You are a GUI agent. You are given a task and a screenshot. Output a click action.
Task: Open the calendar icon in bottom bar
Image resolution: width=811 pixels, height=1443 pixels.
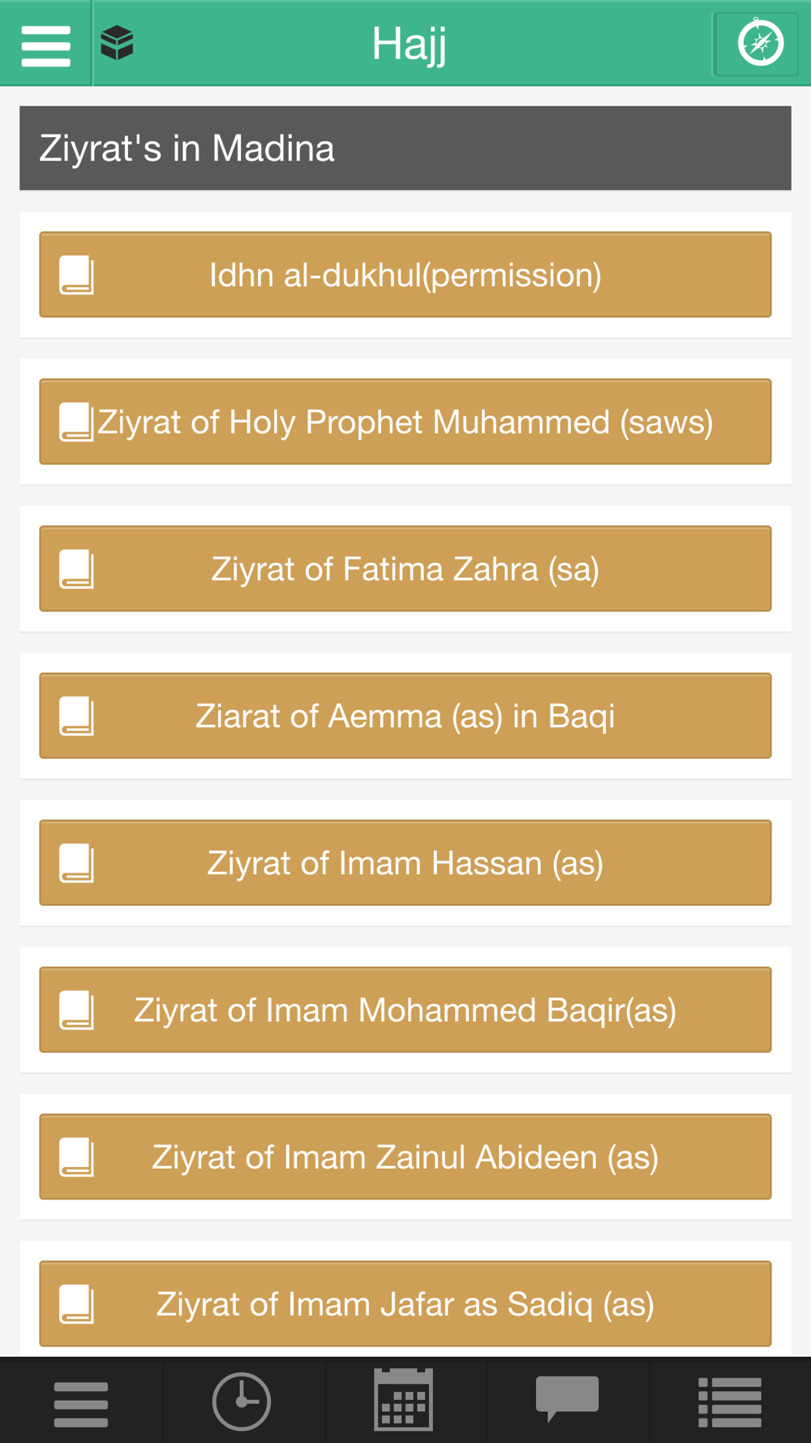(x=403, y=1400)
